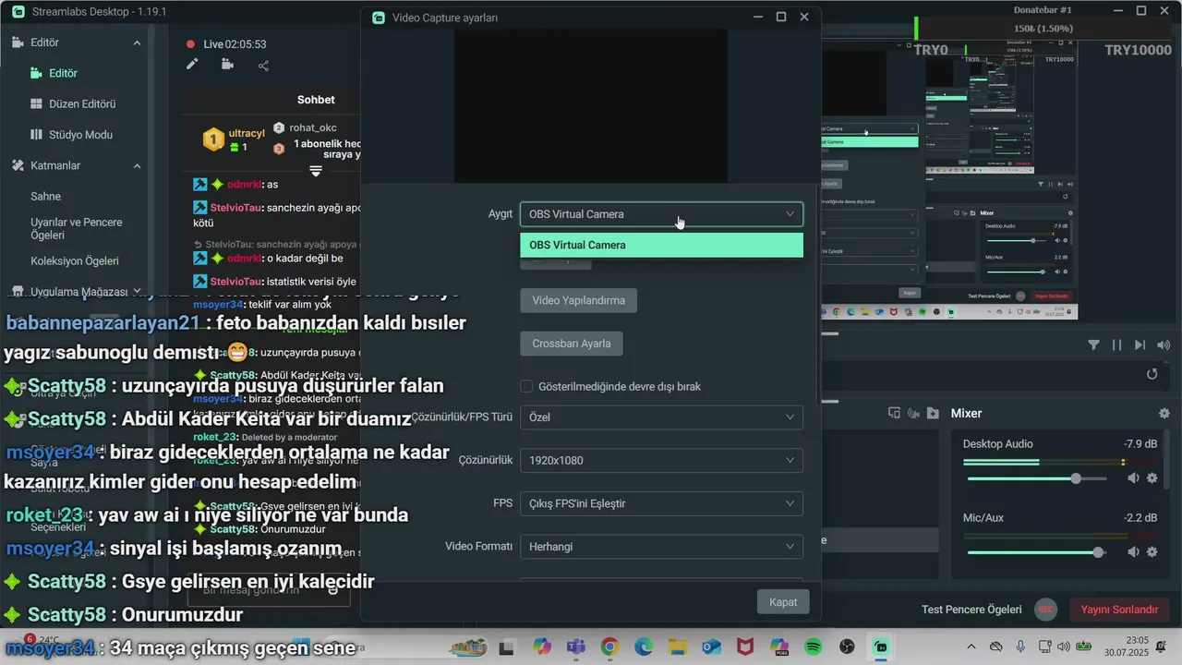This screenshot has width=1182, height=665.
Task: Click the dual-screen icon left of Mixer
Action: (895, 413)
